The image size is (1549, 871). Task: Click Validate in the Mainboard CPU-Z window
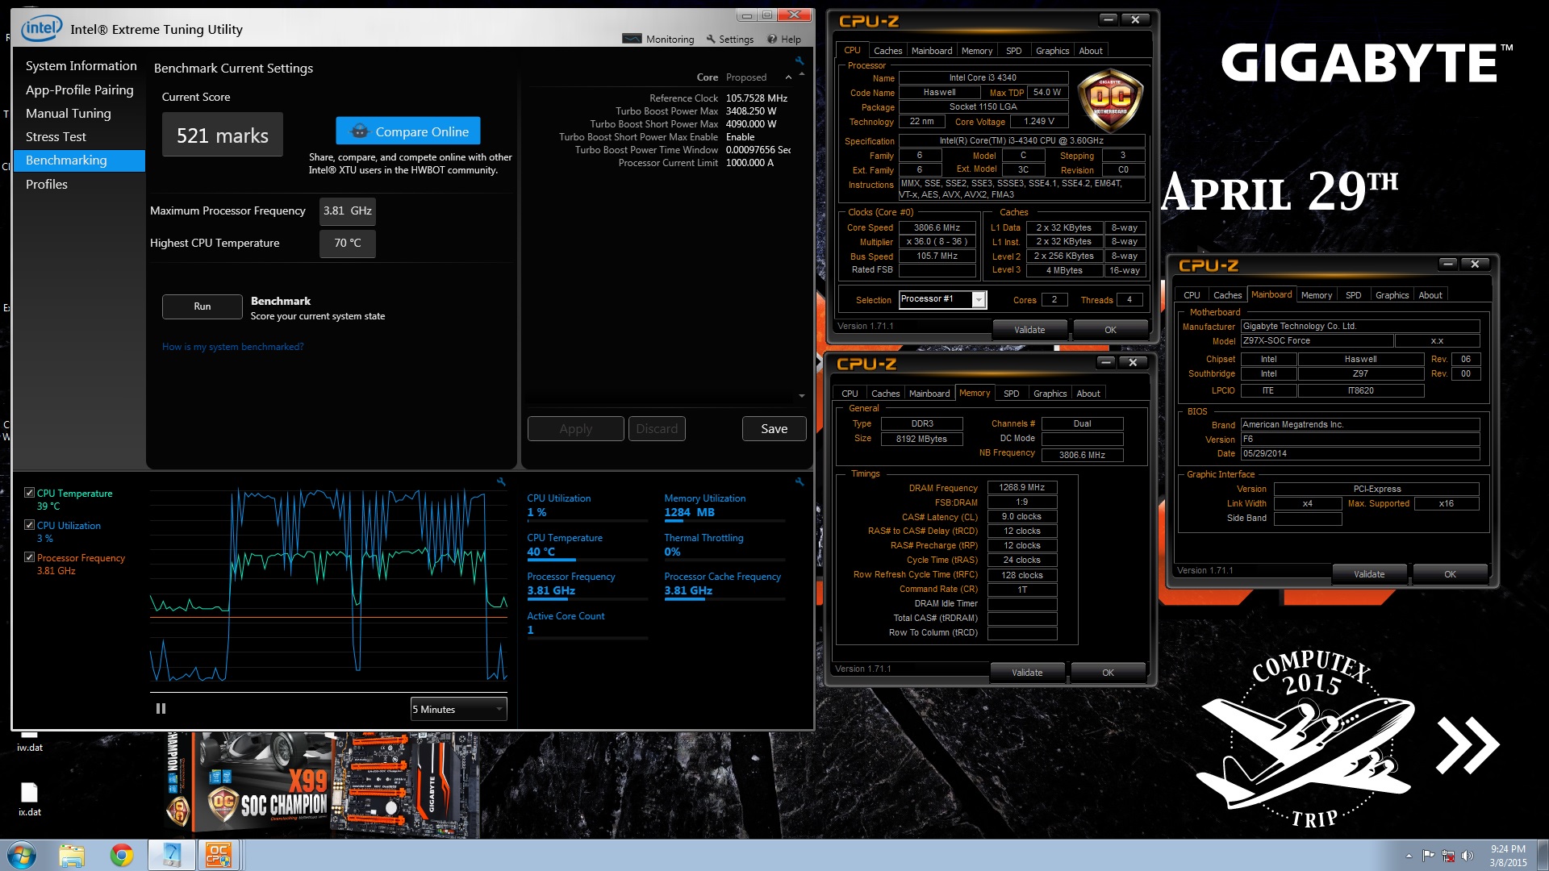1368,573
